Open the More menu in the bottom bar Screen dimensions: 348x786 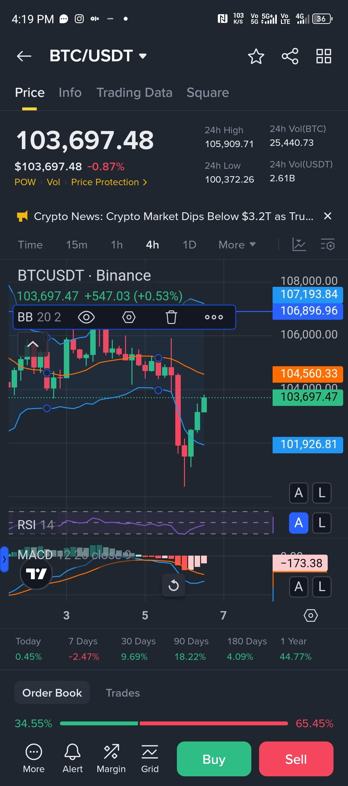tap(34, 759)
